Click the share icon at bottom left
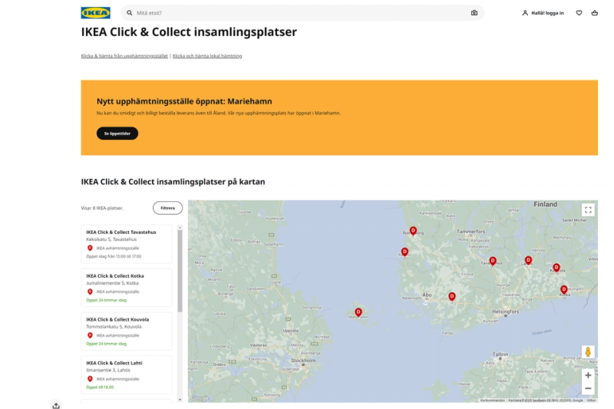The height and width of the screenshot is (409, 614). pos(56,405)
